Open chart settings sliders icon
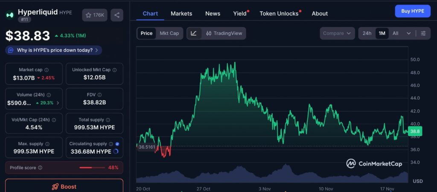The width and height of the screenshot is (437, 192). coord(423,33)
